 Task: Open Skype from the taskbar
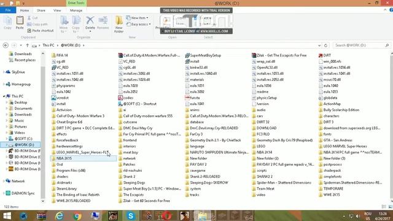[x=131, y=215]
